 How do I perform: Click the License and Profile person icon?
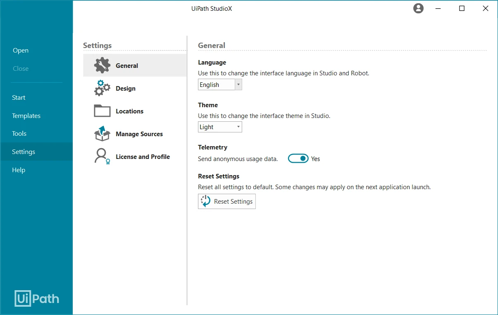[x=102, y=157]
